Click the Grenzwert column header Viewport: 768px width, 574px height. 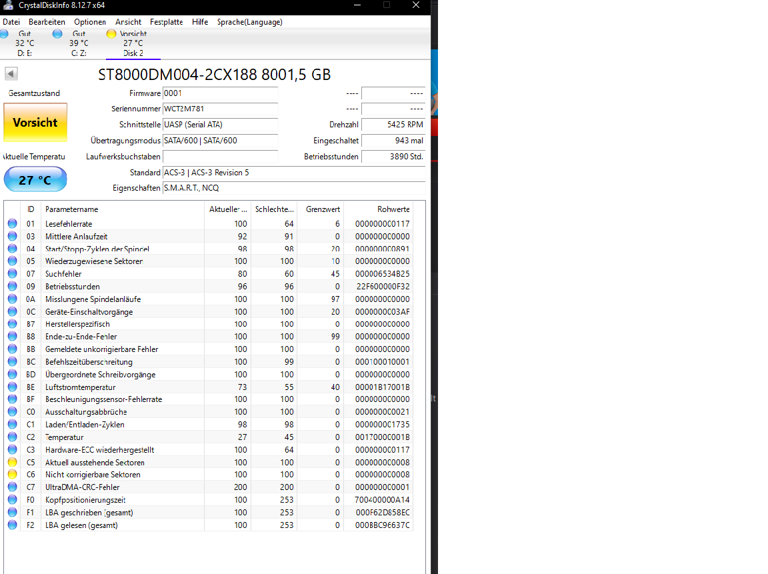coord(320,209)
